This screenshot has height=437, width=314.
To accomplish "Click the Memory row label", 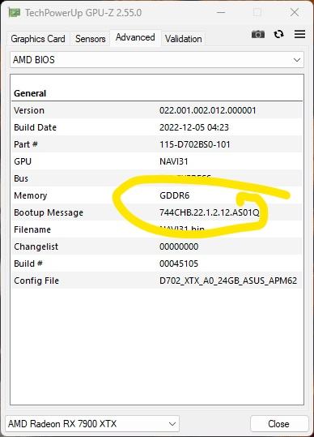I will click(x=30, y=195).
